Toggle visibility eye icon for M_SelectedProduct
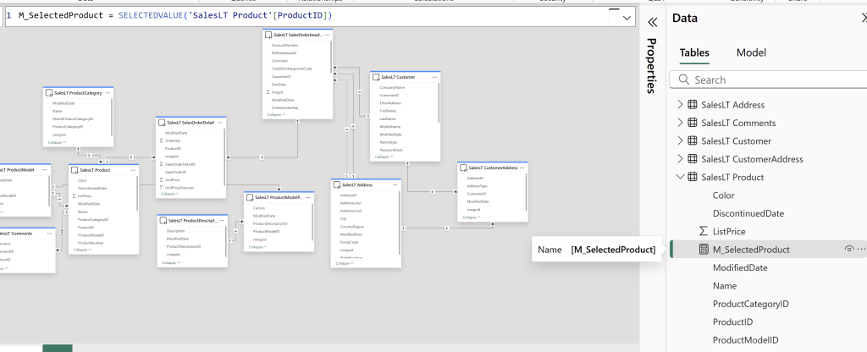This screenshot has height=352, width=867. pyautogui.click(x=848, y=250)
